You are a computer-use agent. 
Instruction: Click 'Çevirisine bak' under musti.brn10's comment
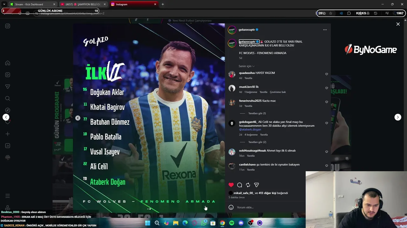pos(278,92)
